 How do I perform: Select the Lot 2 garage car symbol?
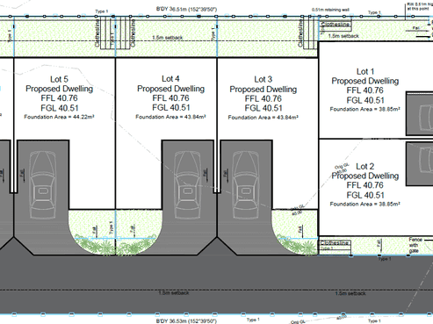point(426,160)
